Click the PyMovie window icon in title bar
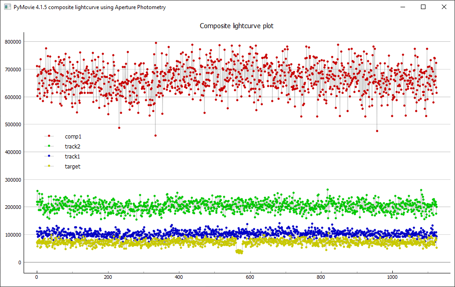This screenshot has height=287, width=455. pos(7,7)
